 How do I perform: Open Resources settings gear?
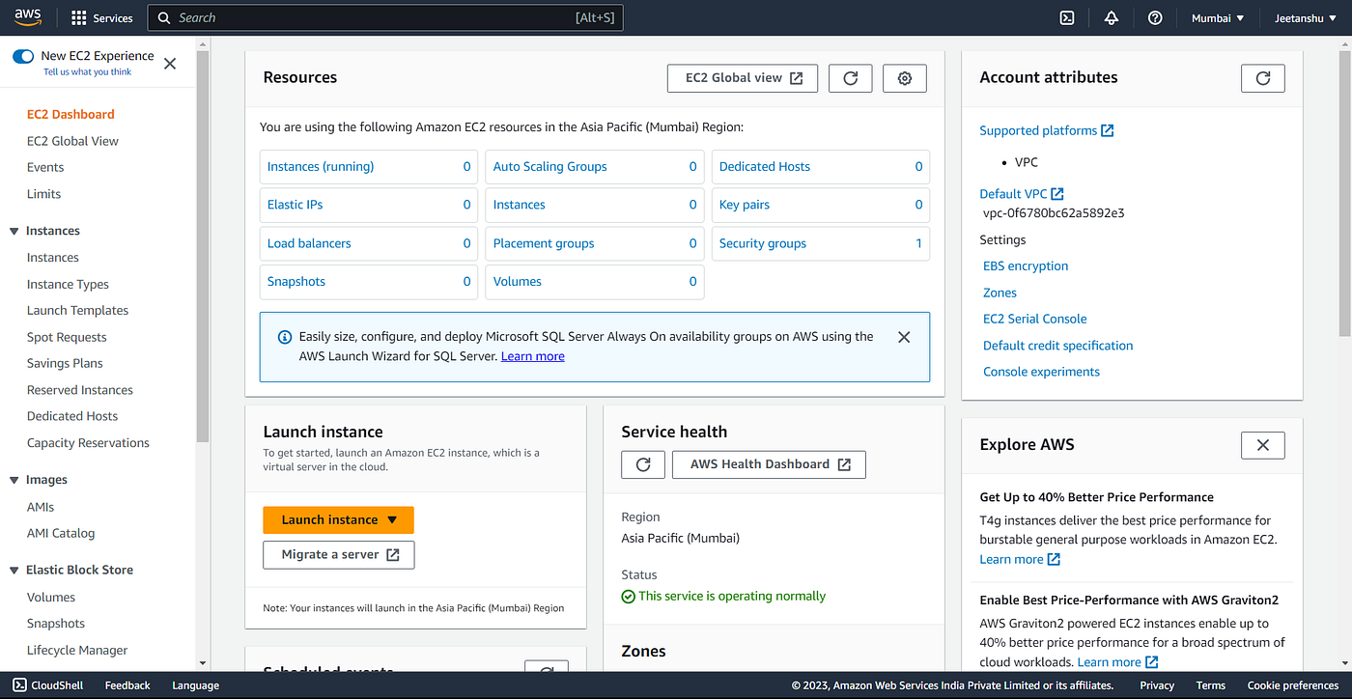tap(905, 78)
